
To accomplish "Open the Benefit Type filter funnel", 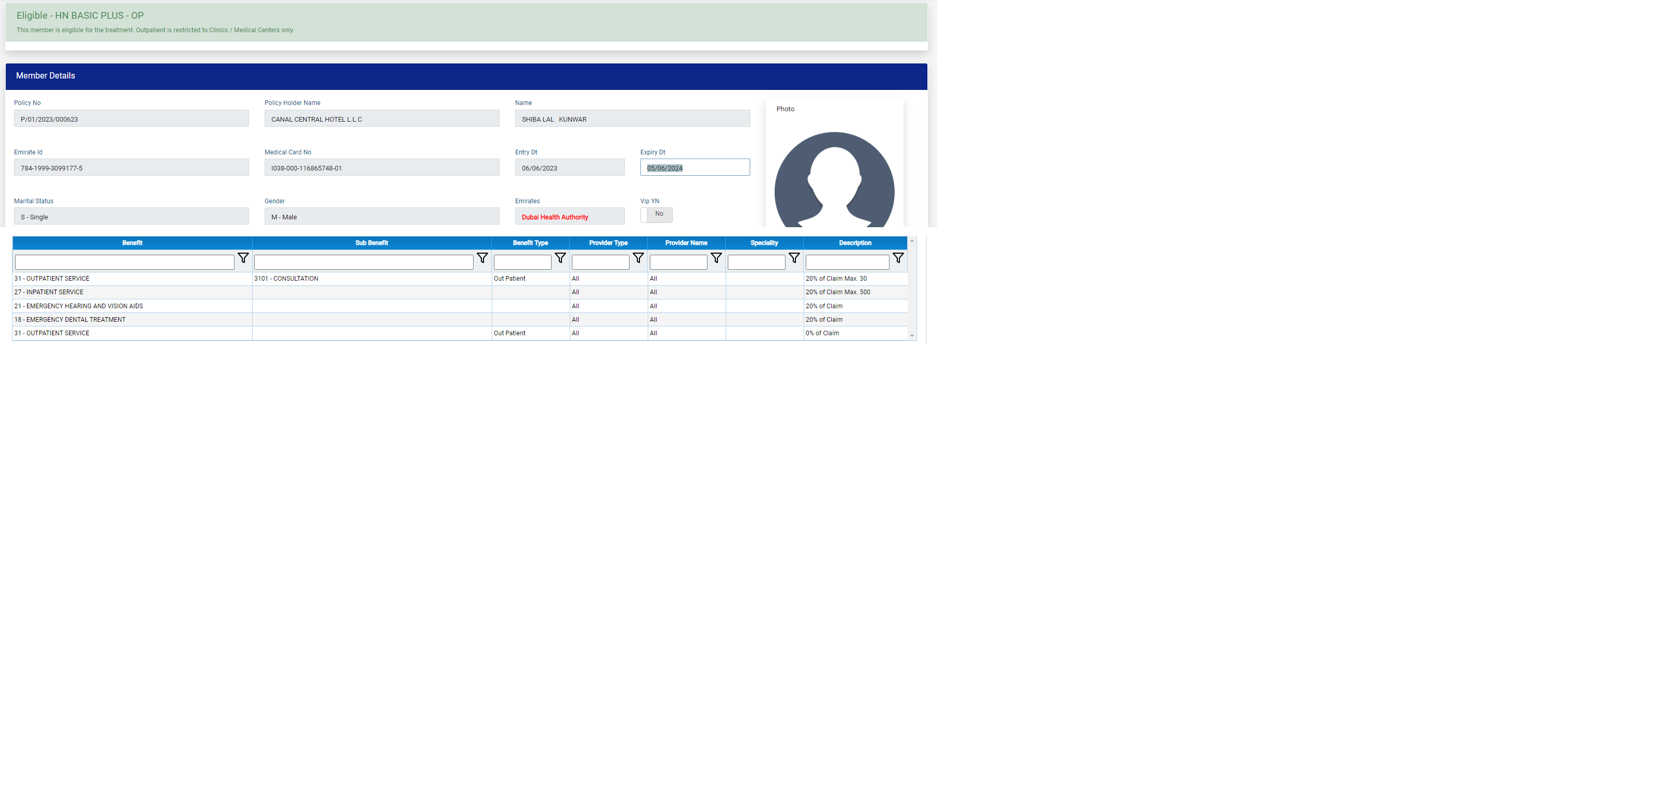I will pos(560,258).
